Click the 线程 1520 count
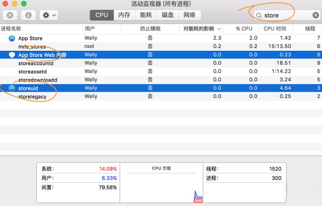The image size is (322, 206). coord(275,169)
